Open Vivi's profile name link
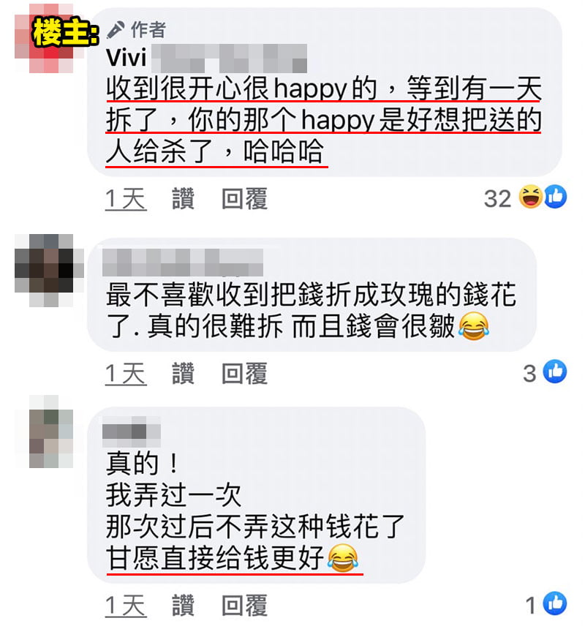Screen dimensions: 585x629 (206, 59)
